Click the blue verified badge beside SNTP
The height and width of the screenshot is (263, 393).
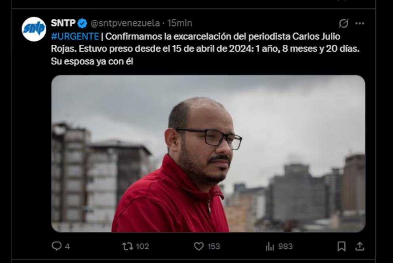[82, 23]
